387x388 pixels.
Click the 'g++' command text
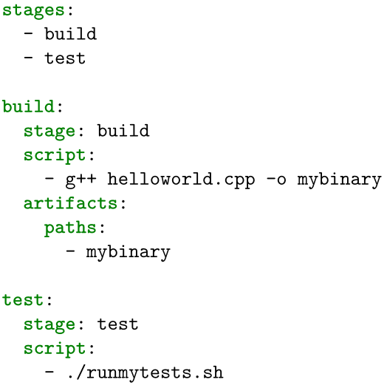[81, 180]
